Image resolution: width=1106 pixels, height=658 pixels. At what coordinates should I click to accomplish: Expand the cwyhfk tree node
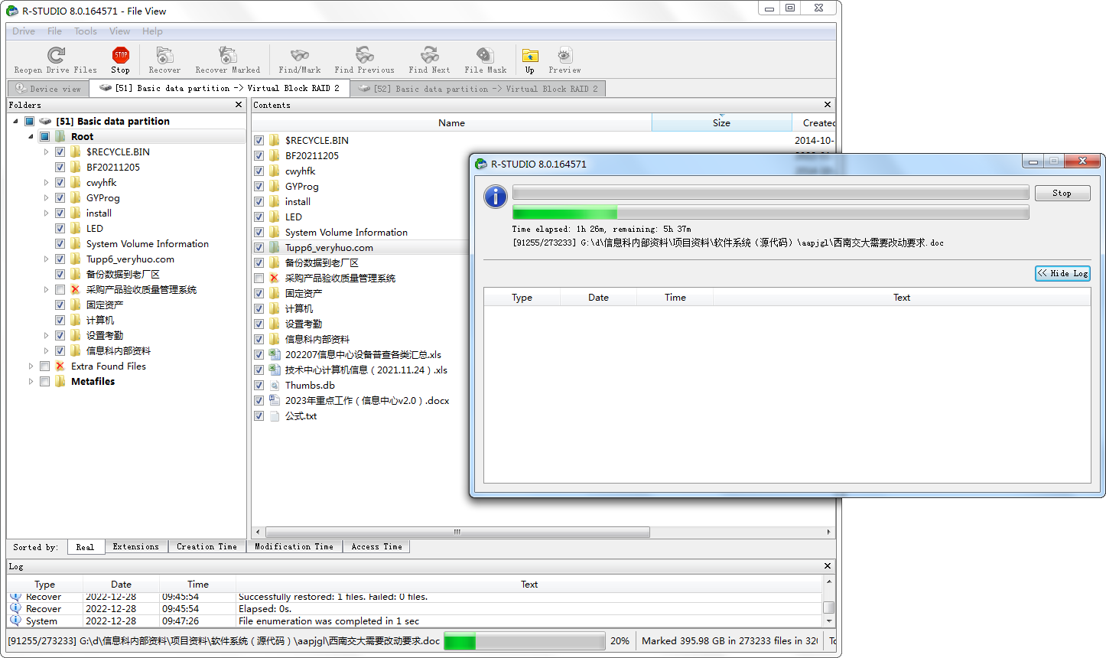(46, 182)
